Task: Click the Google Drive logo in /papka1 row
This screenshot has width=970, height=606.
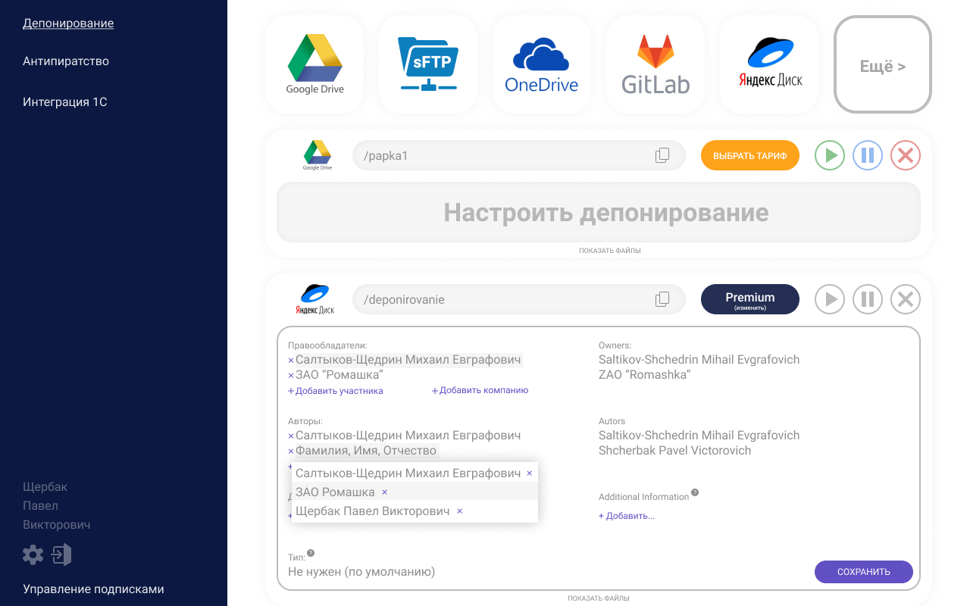Action: pyautogui.click(x=318, y=155)
